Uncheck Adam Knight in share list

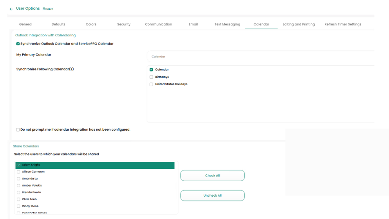18,165
